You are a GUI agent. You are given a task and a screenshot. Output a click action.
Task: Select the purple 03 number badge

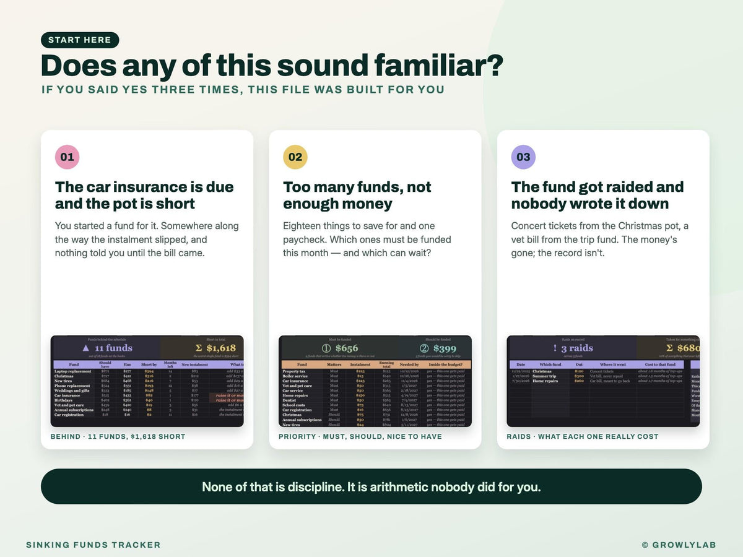pyautogui.click(x=523, y=157)
